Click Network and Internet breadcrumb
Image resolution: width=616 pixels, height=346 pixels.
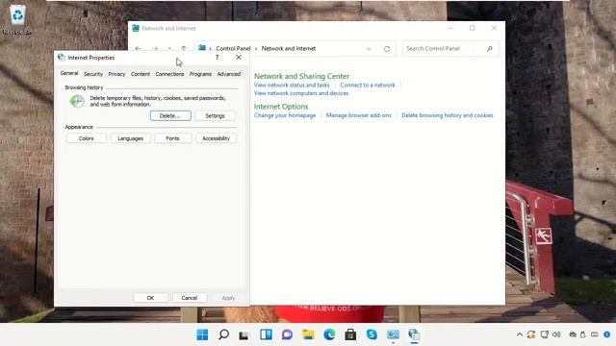click(289, 49)
